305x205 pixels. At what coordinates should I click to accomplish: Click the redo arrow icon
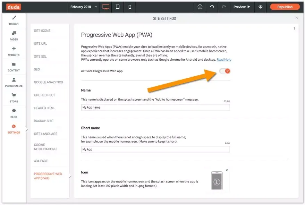(x=224, y=7)
